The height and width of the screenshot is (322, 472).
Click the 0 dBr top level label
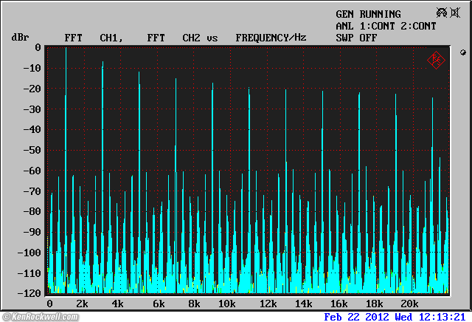(38, 47)
